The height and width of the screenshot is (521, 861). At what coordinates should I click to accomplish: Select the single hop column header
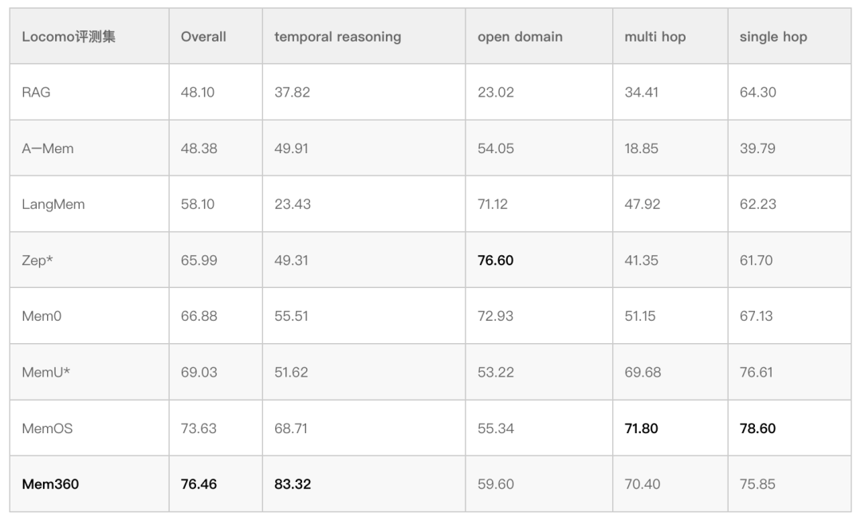pos(773,37)
